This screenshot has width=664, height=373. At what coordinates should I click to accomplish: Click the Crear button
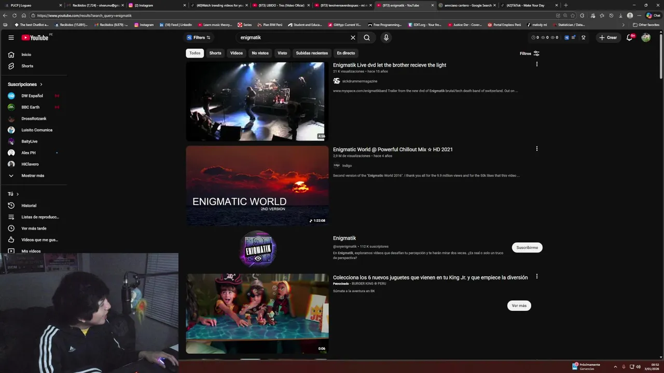click(x=608, y=37)
